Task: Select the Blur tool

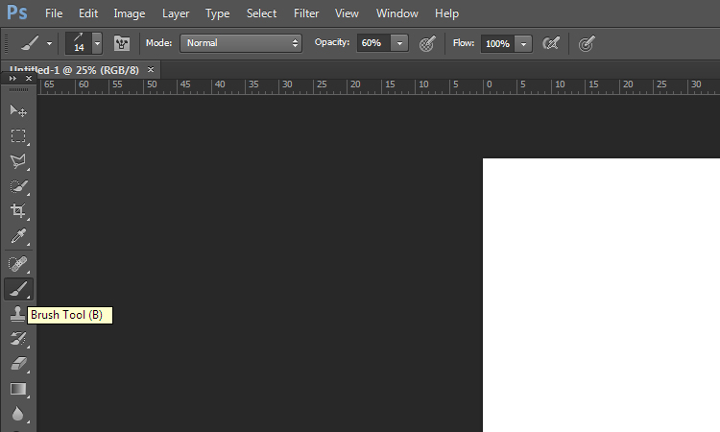Action: click(x=18, y=414)
